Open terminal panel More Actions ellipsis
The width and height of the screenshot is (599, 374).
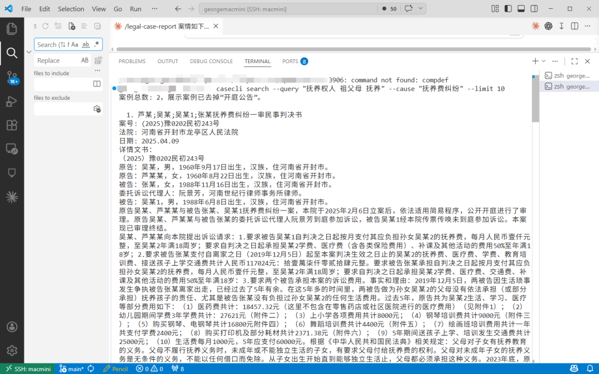[x=555, y=61]
